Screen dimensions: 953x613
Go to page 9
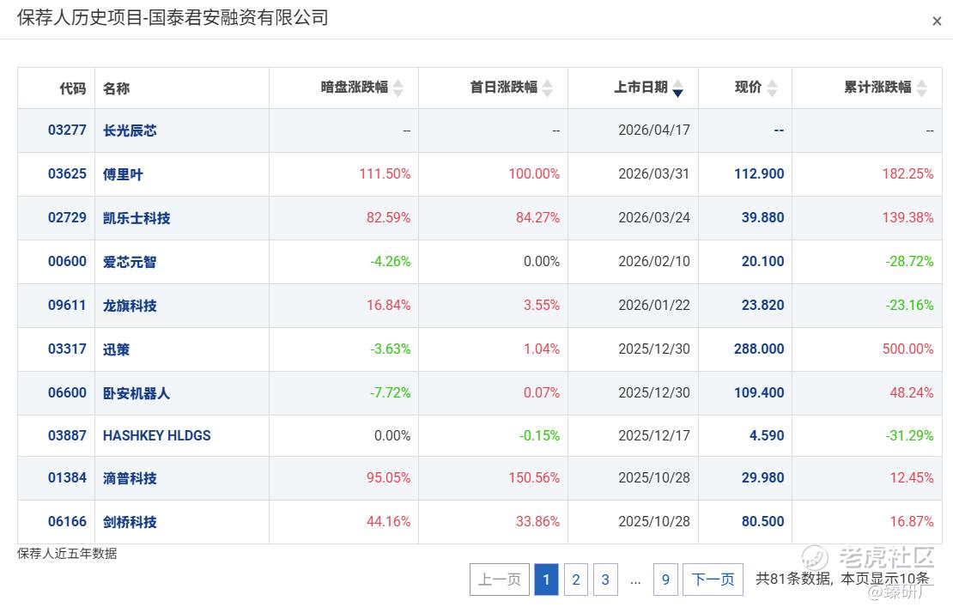coord(665,580)
